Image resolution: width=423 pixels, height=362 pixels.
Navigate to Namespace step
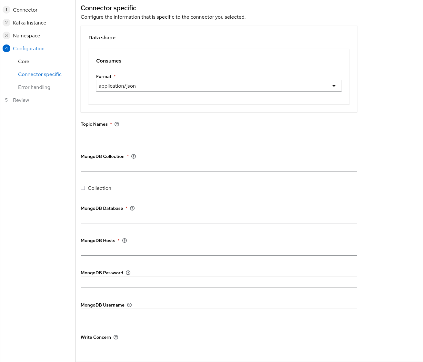coord(26,36)
